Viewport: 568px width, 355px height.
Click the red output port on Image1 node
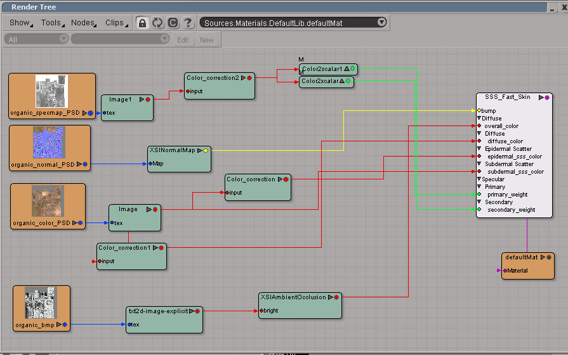147,100
